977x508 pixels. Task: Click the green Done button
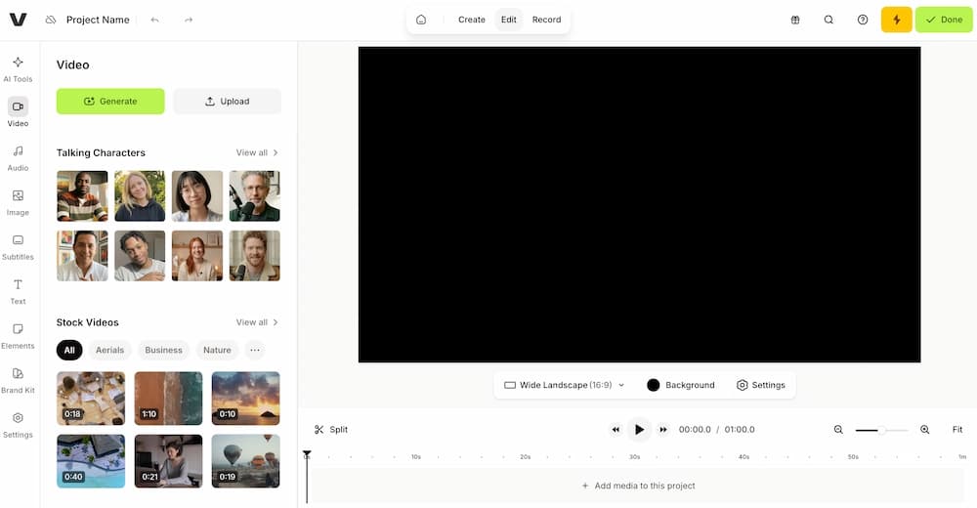pos(944,20)
